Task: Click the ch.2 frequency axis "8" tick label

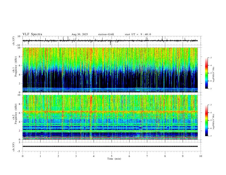Action: click(20, 104)
